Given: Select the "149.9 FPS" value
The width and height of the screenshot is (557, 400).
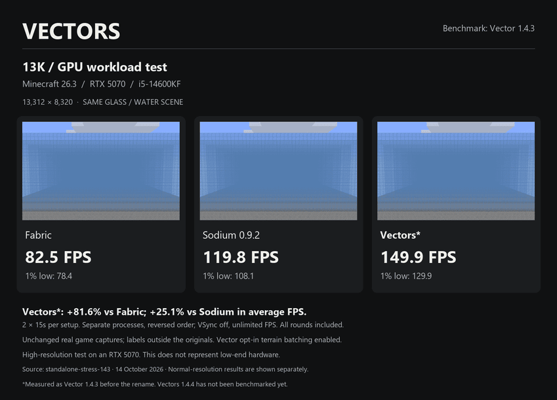Looking at the screenshot, I should [418, 257].
